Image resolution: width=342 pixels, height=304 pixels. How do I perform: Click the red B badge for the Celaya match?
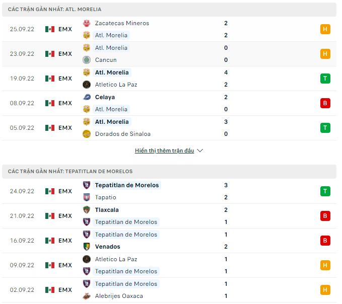(325, 103)
